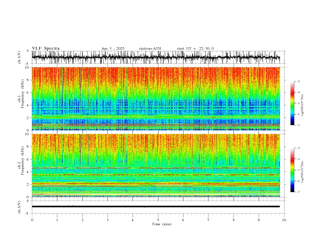Click the "ch.1(V)" waveform axis label
The image size is (320, 247).
pos(19,57)
